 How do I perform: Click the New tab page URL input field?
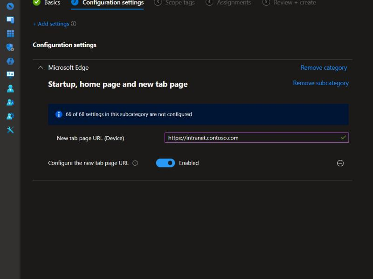[x=256, y=138]
